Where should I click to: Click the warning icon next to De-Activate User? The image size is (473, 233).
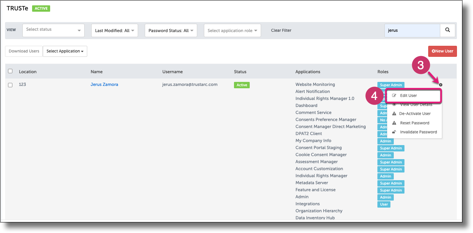point(394,114)
